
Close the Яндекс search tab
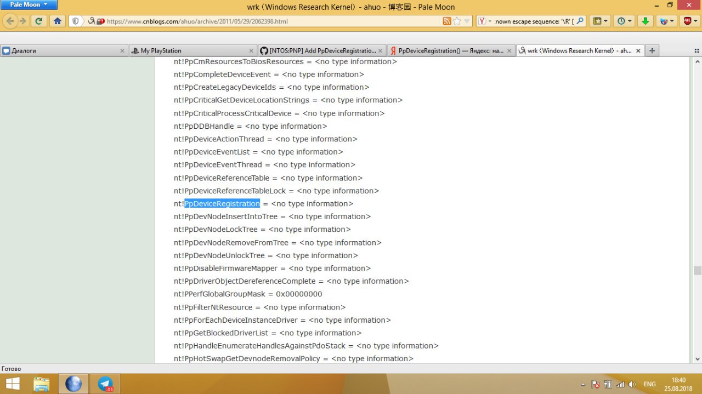[509, 50]
